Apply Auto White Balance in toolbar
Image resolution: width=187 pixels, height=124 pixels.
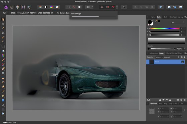(x=57, y=7)
